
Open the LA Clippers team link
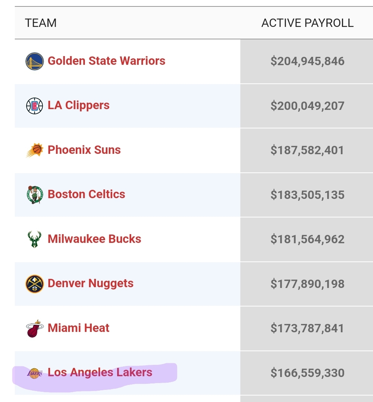point(78,105)
